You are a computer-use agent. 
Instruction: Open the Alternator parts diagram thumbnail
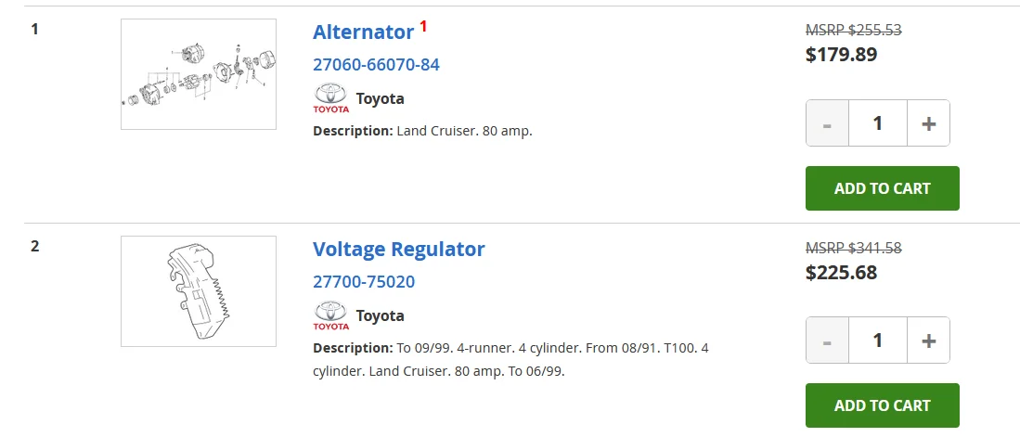(198, 74)
